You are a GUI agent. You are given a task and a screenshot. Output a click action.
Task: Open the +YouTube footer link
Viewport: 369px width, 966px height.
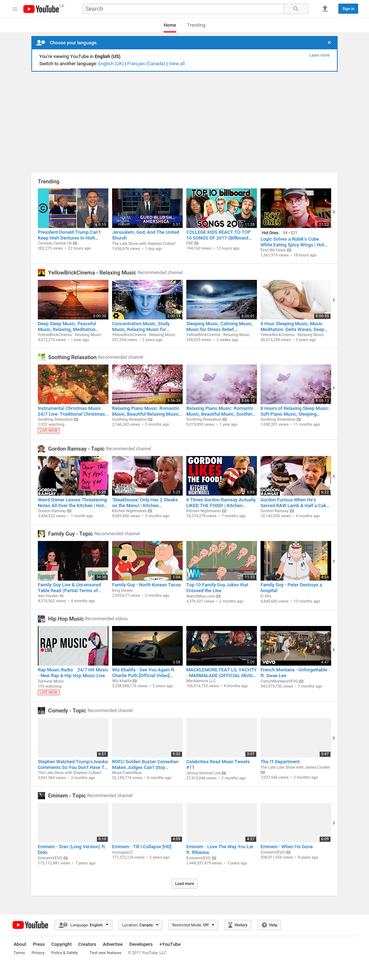170,944
